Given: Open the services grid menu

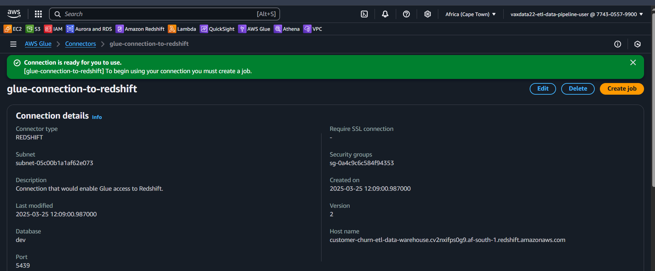Looking at the screenshot, I should point(38,14).
